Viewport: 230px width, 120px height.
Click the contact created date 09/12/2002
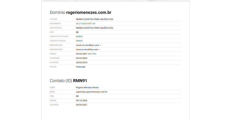coord(82,100)
